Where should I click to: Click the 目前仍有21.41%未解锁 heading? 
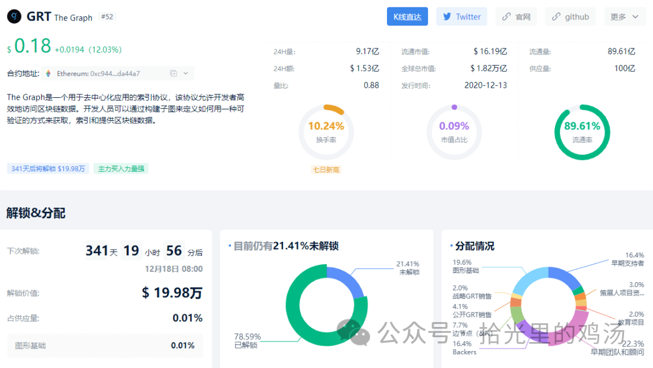[x=286, y=246]
